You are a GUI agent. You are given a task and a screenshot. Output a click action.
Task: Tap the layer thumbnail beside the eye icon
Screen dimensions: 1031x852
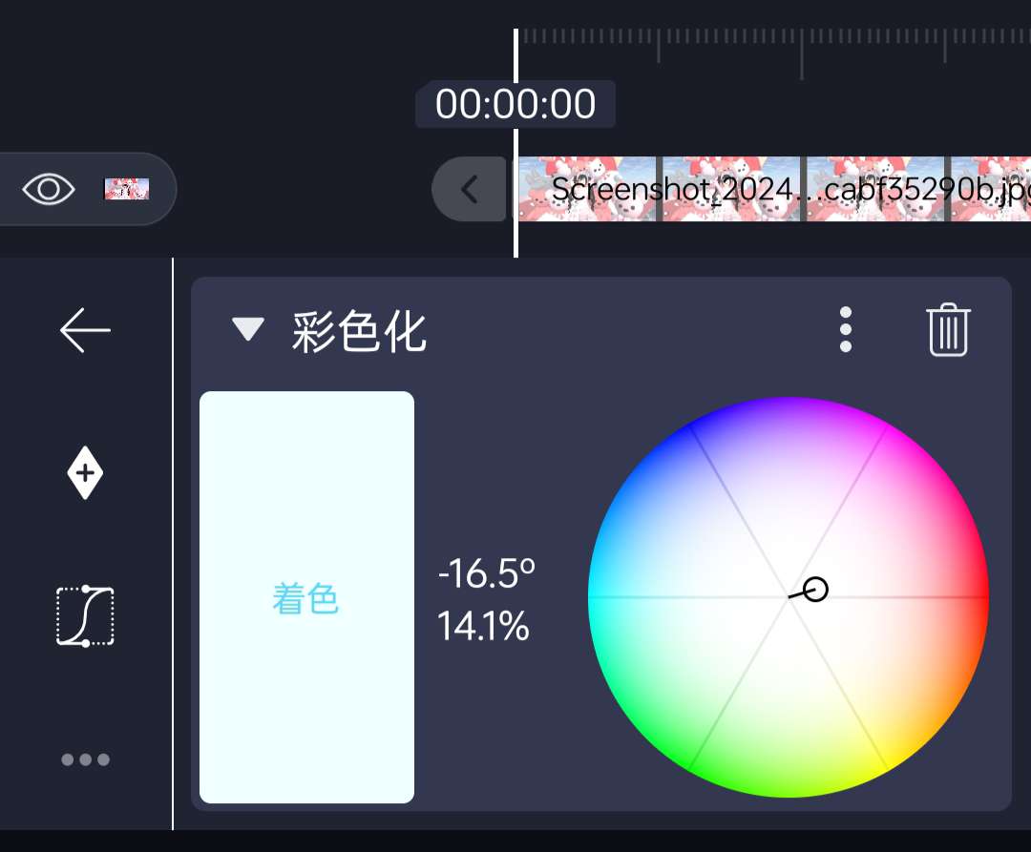click(126, 189)
